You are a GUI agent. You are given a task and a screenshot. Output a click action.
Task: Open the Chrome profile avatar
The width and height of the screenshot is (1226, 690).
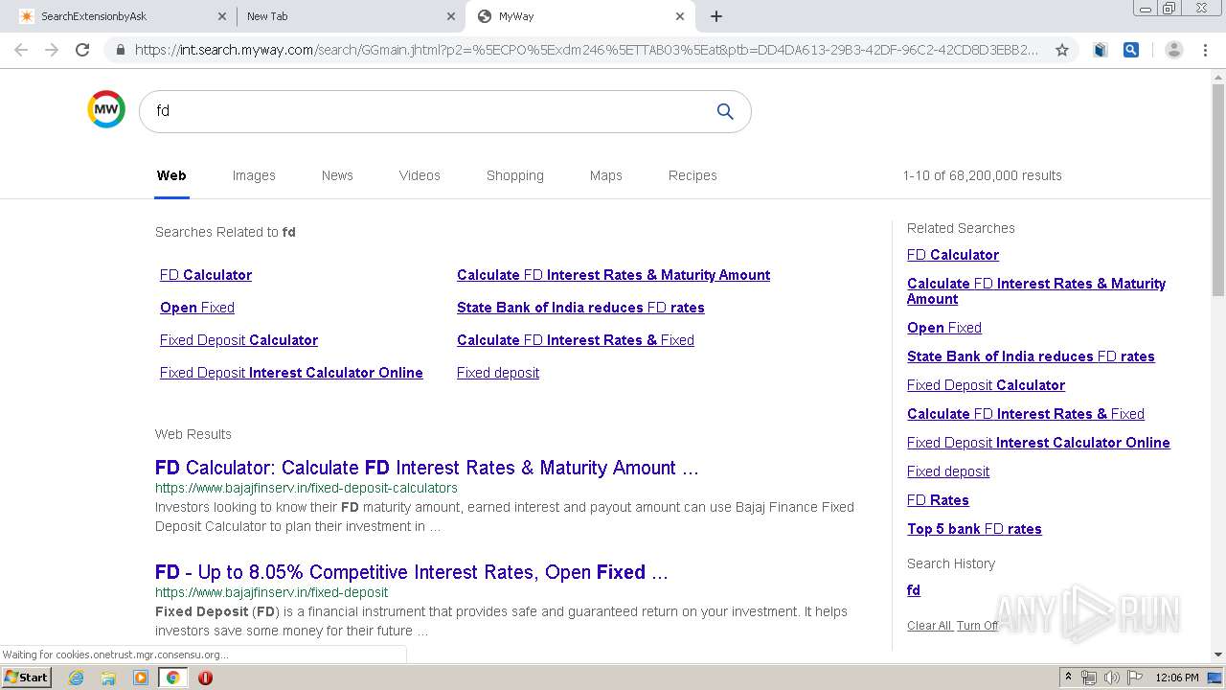click(1174, 50)
